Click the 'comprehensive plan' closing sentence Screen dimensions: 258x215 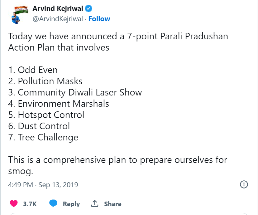tap(117, 160)
